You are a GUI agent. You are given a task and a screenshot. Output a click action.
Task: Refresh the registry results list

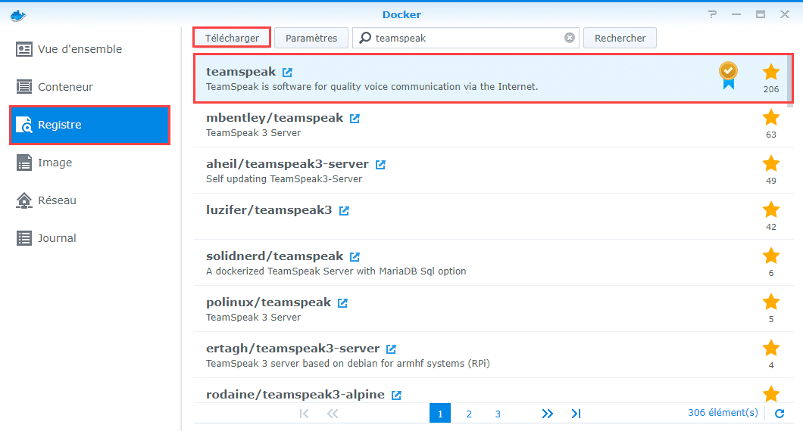(x=780, y=414)
